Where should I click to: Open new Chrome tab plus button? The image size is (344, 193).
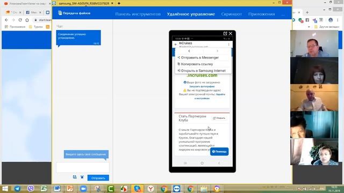(x=307, y=12)
